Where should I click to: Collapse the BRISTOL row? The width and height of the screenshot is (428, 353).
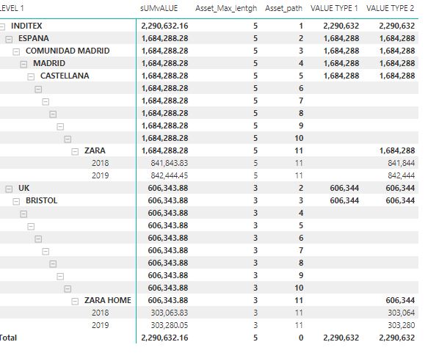pos(16,202)
